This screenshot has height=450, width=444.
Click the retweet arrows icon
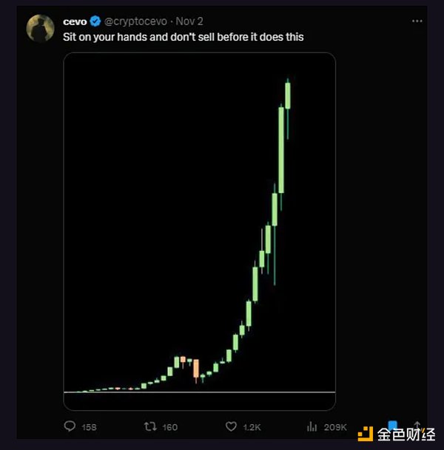coord(150,426)
